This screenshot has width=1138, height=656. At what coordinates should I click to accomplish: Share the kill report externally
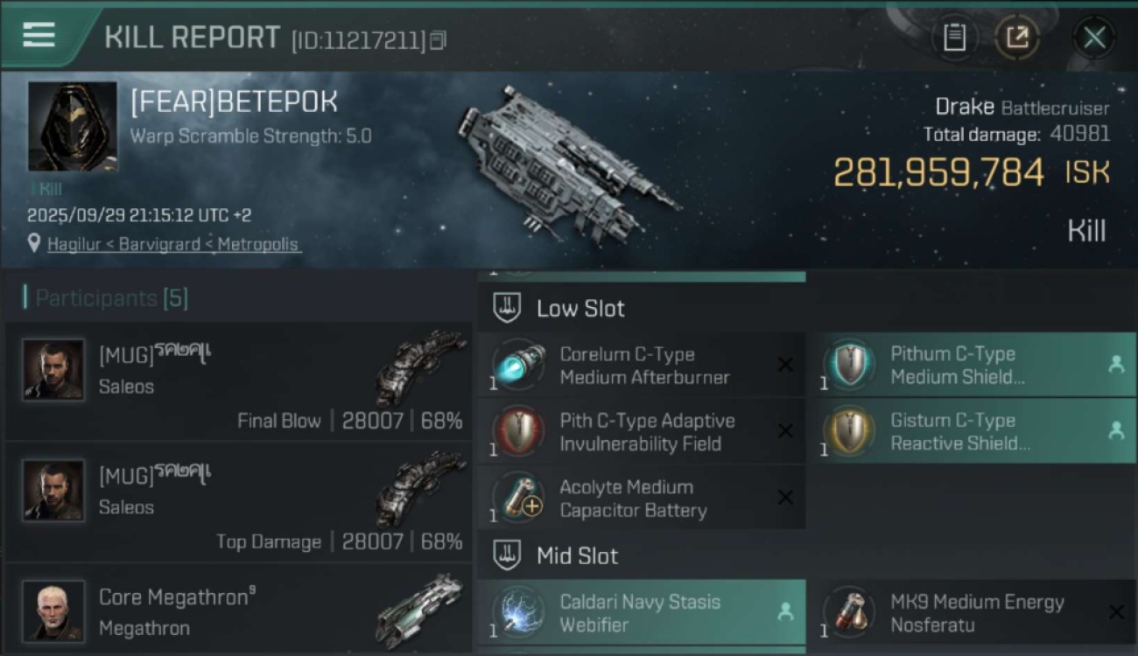pos(1017,37)
